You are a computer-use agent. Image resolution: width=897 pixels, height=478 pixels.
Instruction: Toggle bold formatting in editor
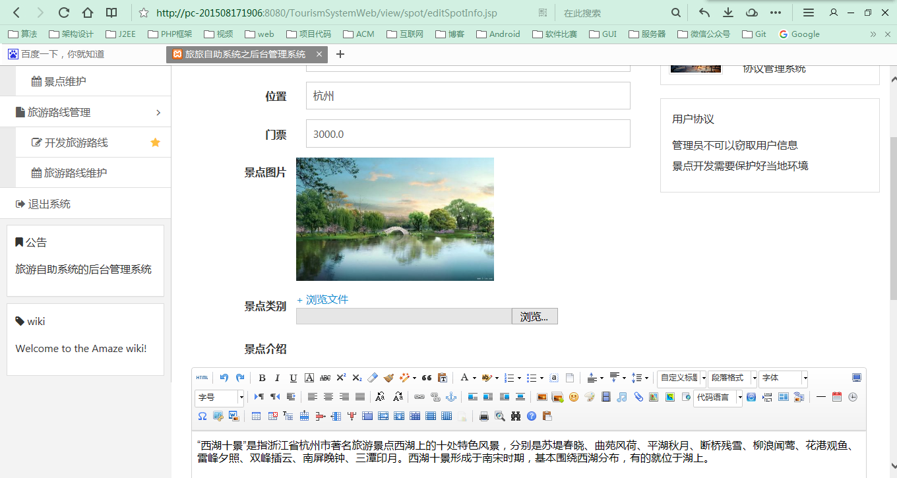click(x=262, y=378)
